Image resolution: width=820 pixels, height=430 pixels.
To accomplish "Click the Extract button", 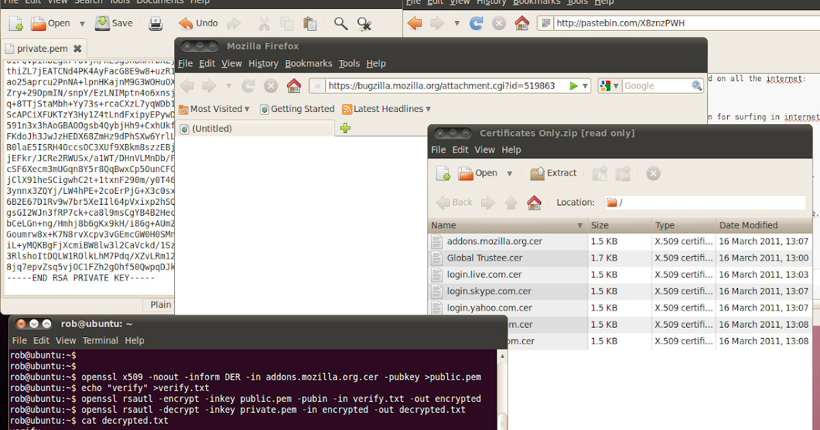I will tap(553, 173).
